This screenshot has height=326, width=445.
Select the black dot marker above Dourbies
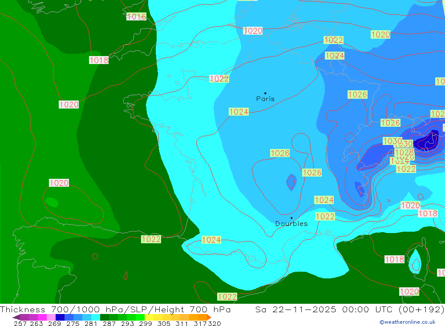291,218
